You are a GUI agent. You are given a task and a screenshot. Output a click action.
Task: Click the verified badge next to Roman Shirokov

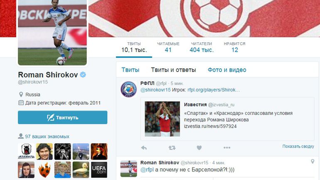[83, 75]
